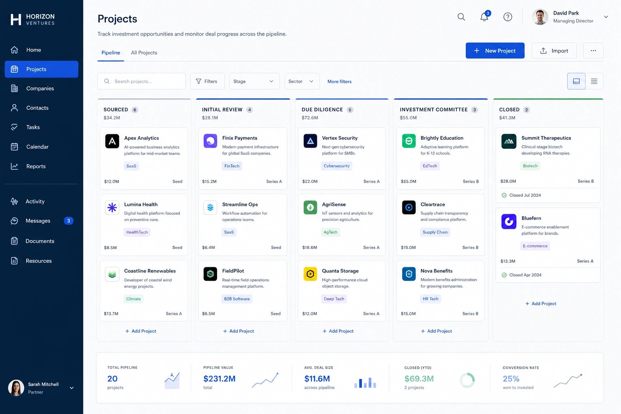Open the notifications bell icon
The height and width of the screenshot is (414, 621).
[x=484, y=17]
